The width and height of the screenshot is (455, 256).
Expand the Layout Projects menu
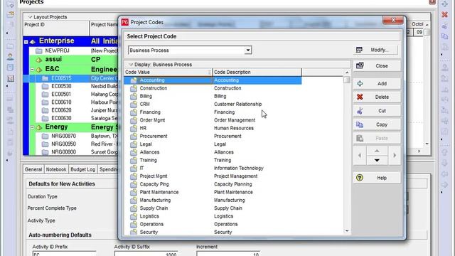[x=30, y=17]
